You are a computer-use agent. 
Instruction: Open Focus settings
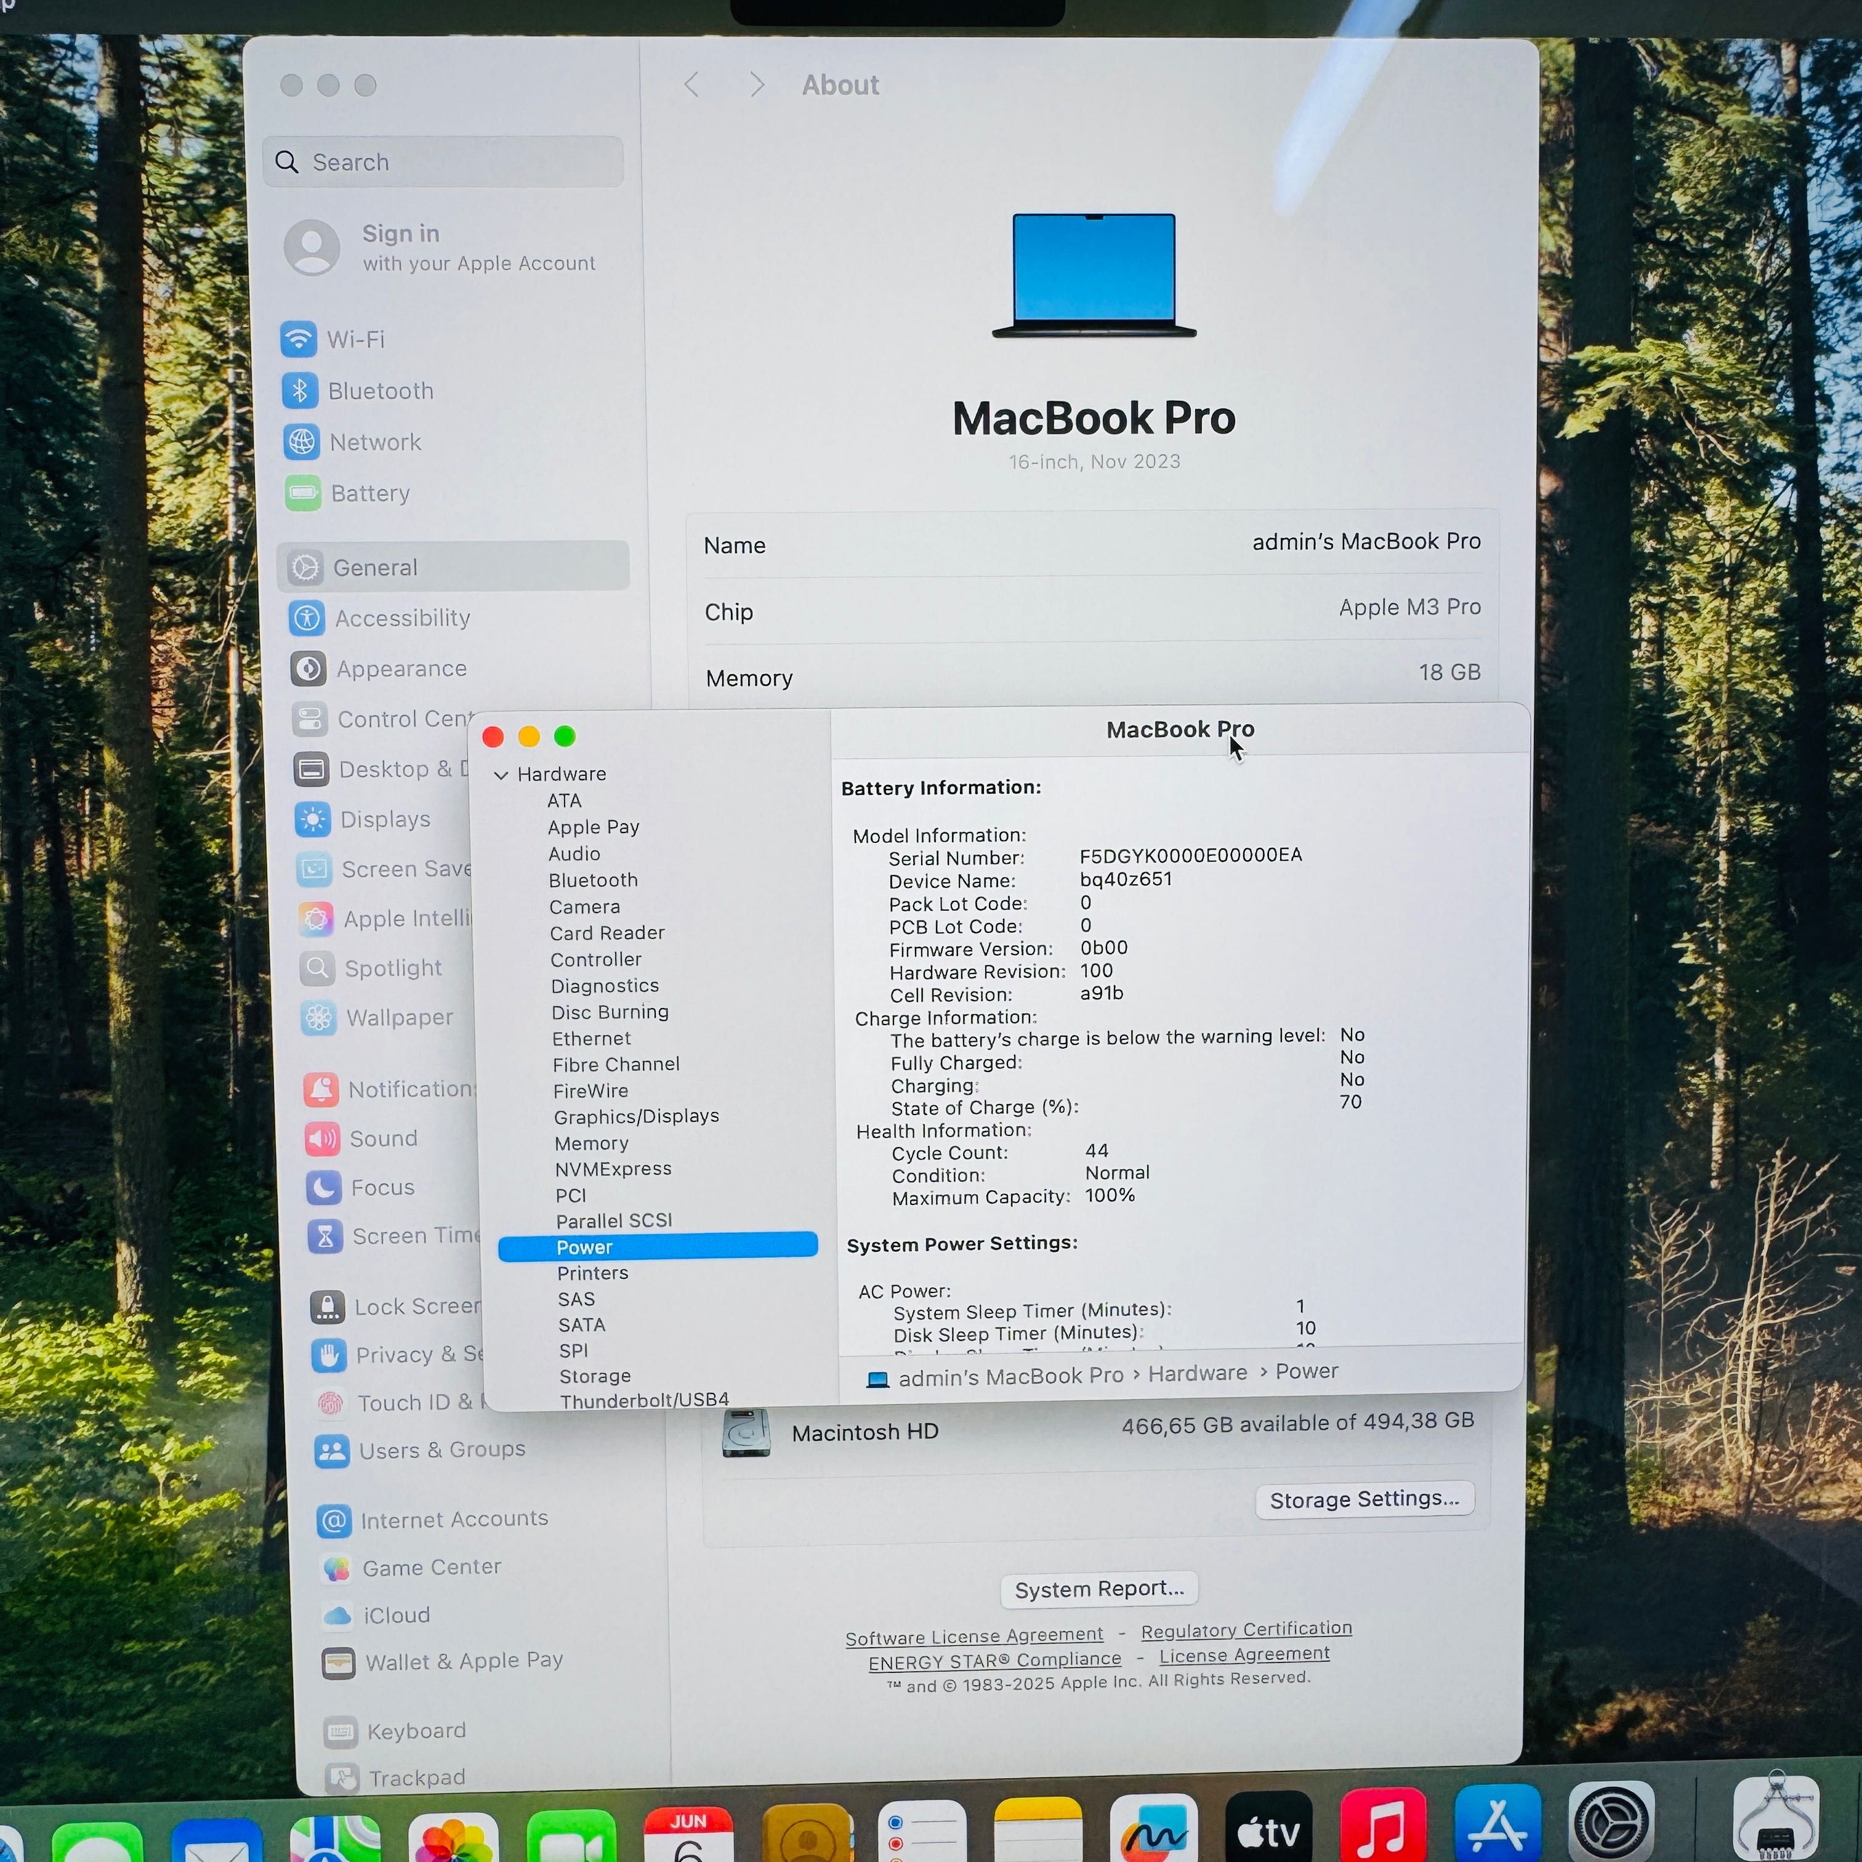(x=360, y=1187)
